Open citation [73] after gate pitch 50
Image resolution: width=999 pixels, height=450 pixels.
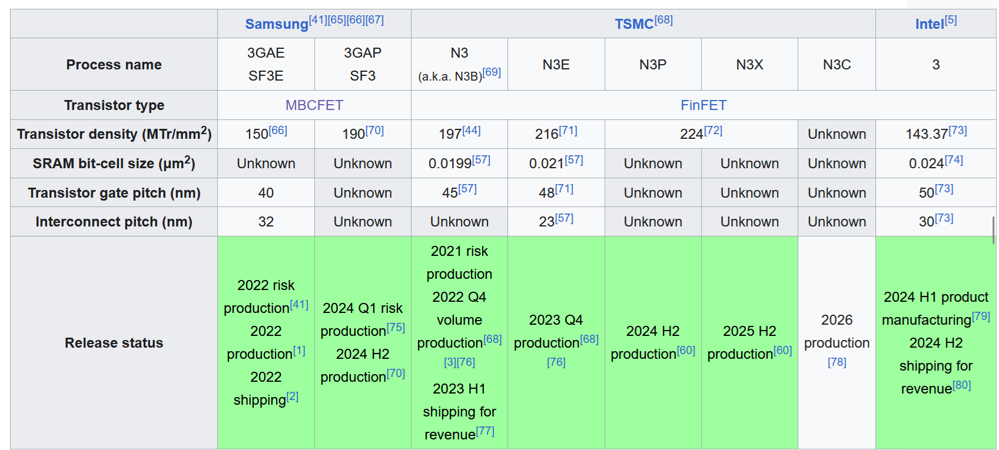click(x=944, y=188)
